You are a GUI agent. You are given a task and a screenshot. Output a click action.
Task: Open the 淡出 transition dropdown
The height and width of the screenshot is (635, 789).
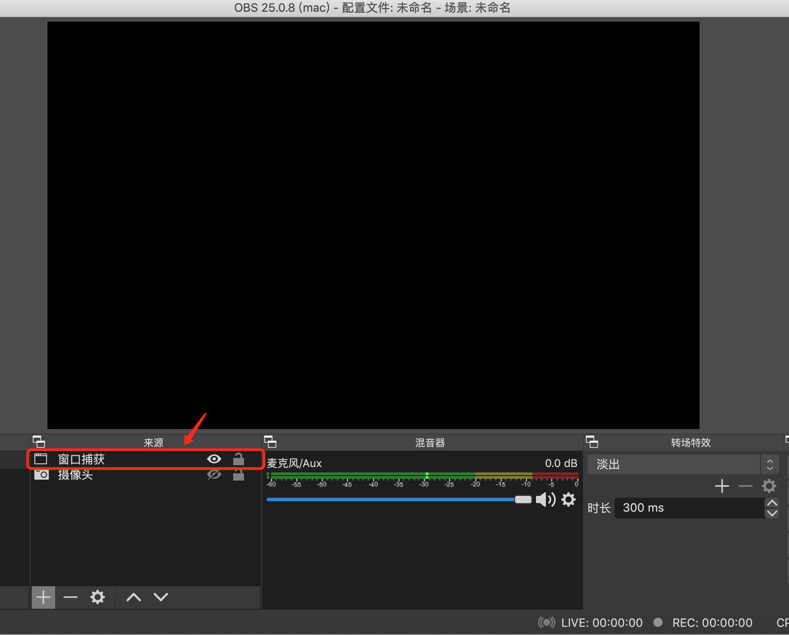tap(683, 464)
